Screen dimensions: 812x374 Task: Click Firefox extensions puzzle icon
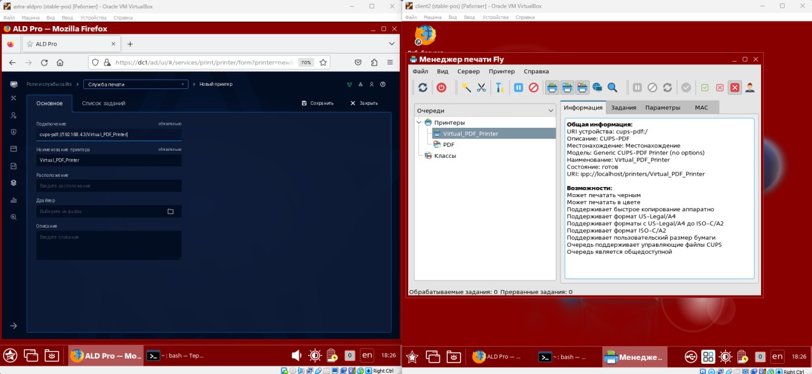click(x=374, y=62)
